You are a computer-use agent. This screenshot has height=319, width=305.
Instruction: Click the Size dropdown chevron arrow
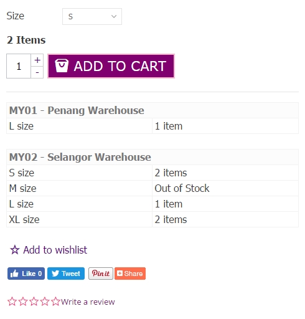[114, 16]
